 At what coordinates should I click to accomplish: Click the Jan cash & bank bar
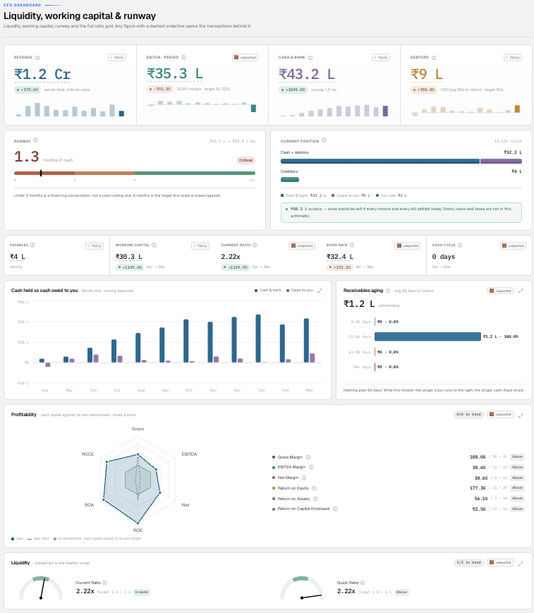pos(258,339)
